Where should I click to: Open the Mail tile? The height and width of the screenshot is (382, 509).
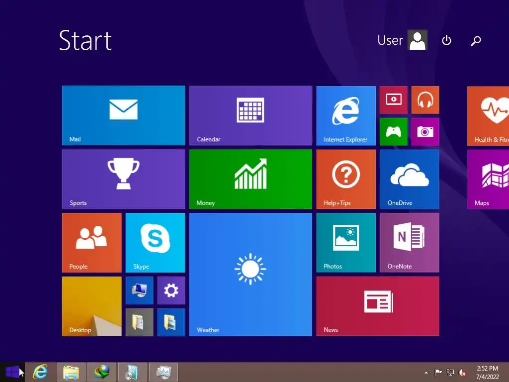[123, 115]
